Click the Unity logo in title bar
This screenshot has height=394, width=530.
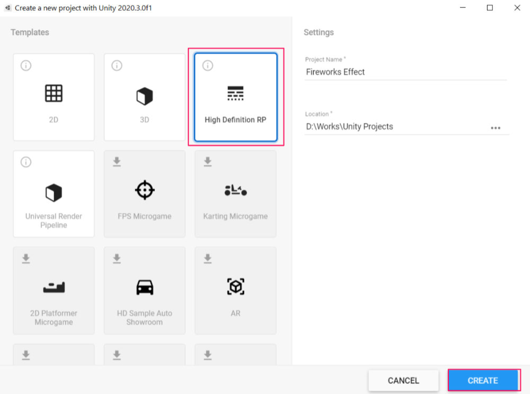(x=7, y=8)
